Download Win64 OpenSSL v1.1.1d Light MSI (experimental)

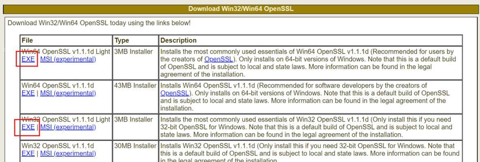click(68, 59)
